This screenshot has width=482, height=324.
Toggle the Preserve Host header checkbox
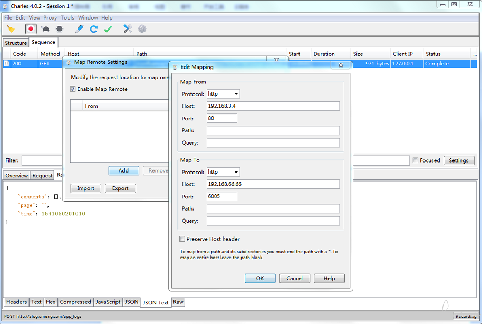[x=182, y=239]
